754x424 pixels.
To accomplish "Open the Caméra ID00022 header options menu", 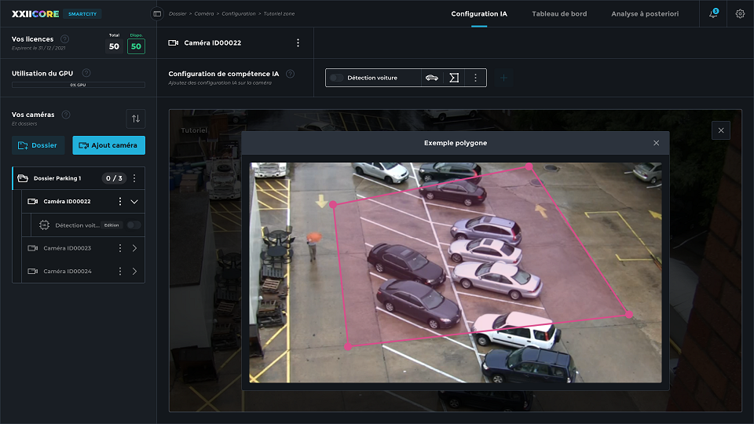I will 298,43.
